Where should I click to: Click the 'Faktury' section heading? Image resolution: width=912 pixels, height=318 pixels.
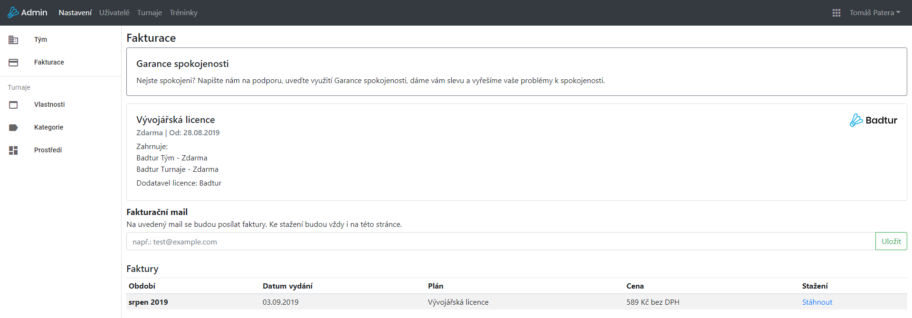pyautogui.click(x=142, y=269)
